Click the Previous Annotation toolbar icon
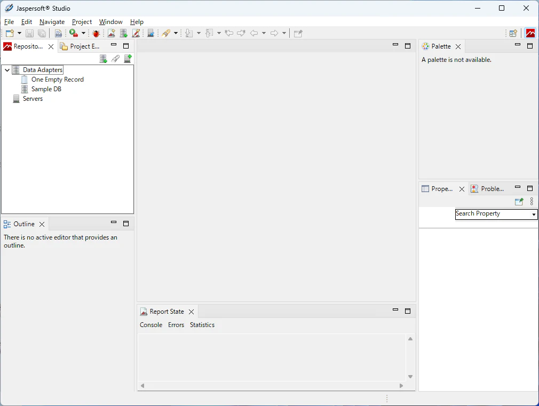 click(209, 34)
